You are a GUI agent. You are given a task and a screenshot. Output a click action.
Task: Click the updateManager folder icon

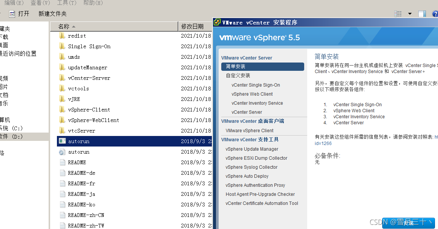tap(62, 67)
